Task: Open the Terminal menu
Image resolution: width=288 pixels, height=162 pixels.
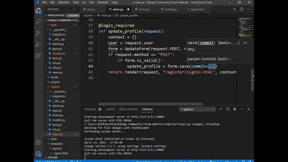Action: click(103, 2)
